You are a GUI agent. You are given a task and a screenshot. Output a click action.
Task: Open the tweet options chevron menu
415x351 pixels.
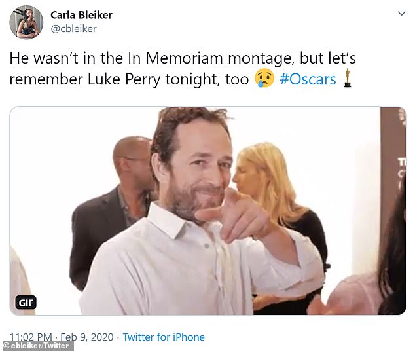tap(401, 14)
